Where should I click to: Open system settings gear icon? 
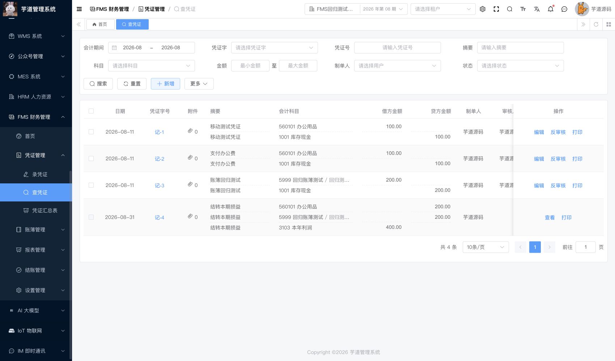tap(483, 9)
